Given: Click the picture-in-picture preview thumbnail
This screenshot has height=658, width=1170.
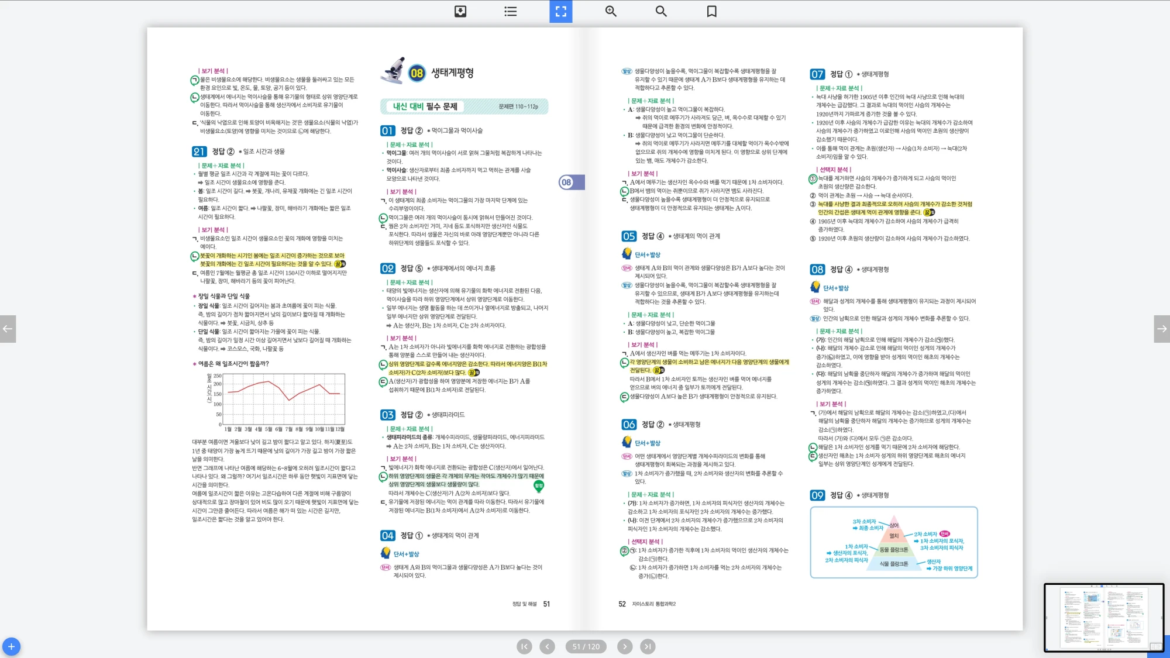Looking at the screenshot, I should pos(1103,617).
